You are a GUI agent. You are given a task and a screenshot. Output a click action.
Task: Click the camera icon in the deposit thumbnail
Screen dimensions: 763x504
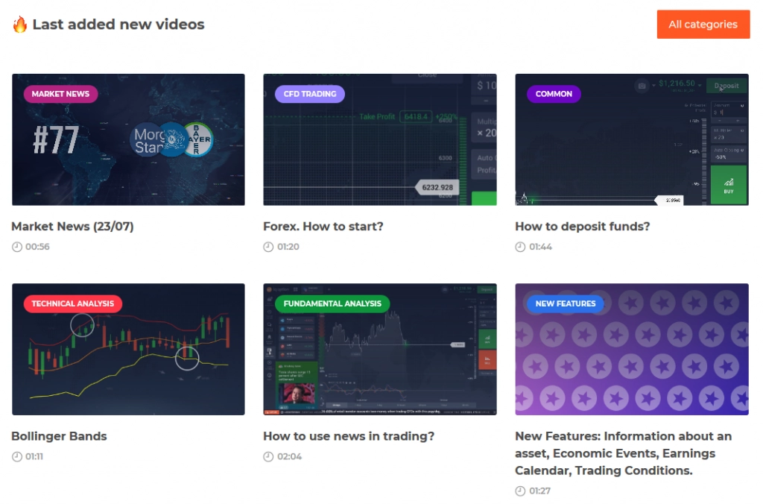point(642,86)
